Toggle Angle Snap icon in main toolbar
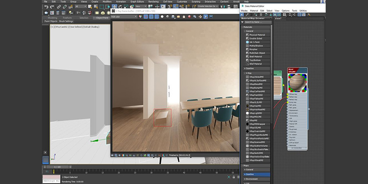Image resolution: width=368 pixels, height=184 pixels. 176,7
